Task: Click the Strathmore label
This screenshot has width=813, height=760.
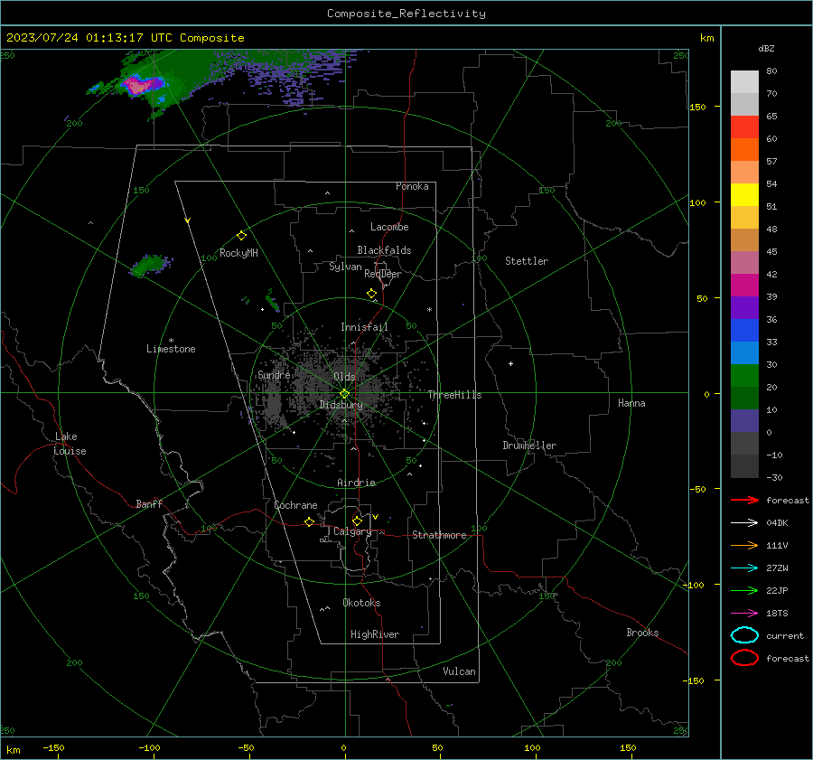Action: point(439,535)
